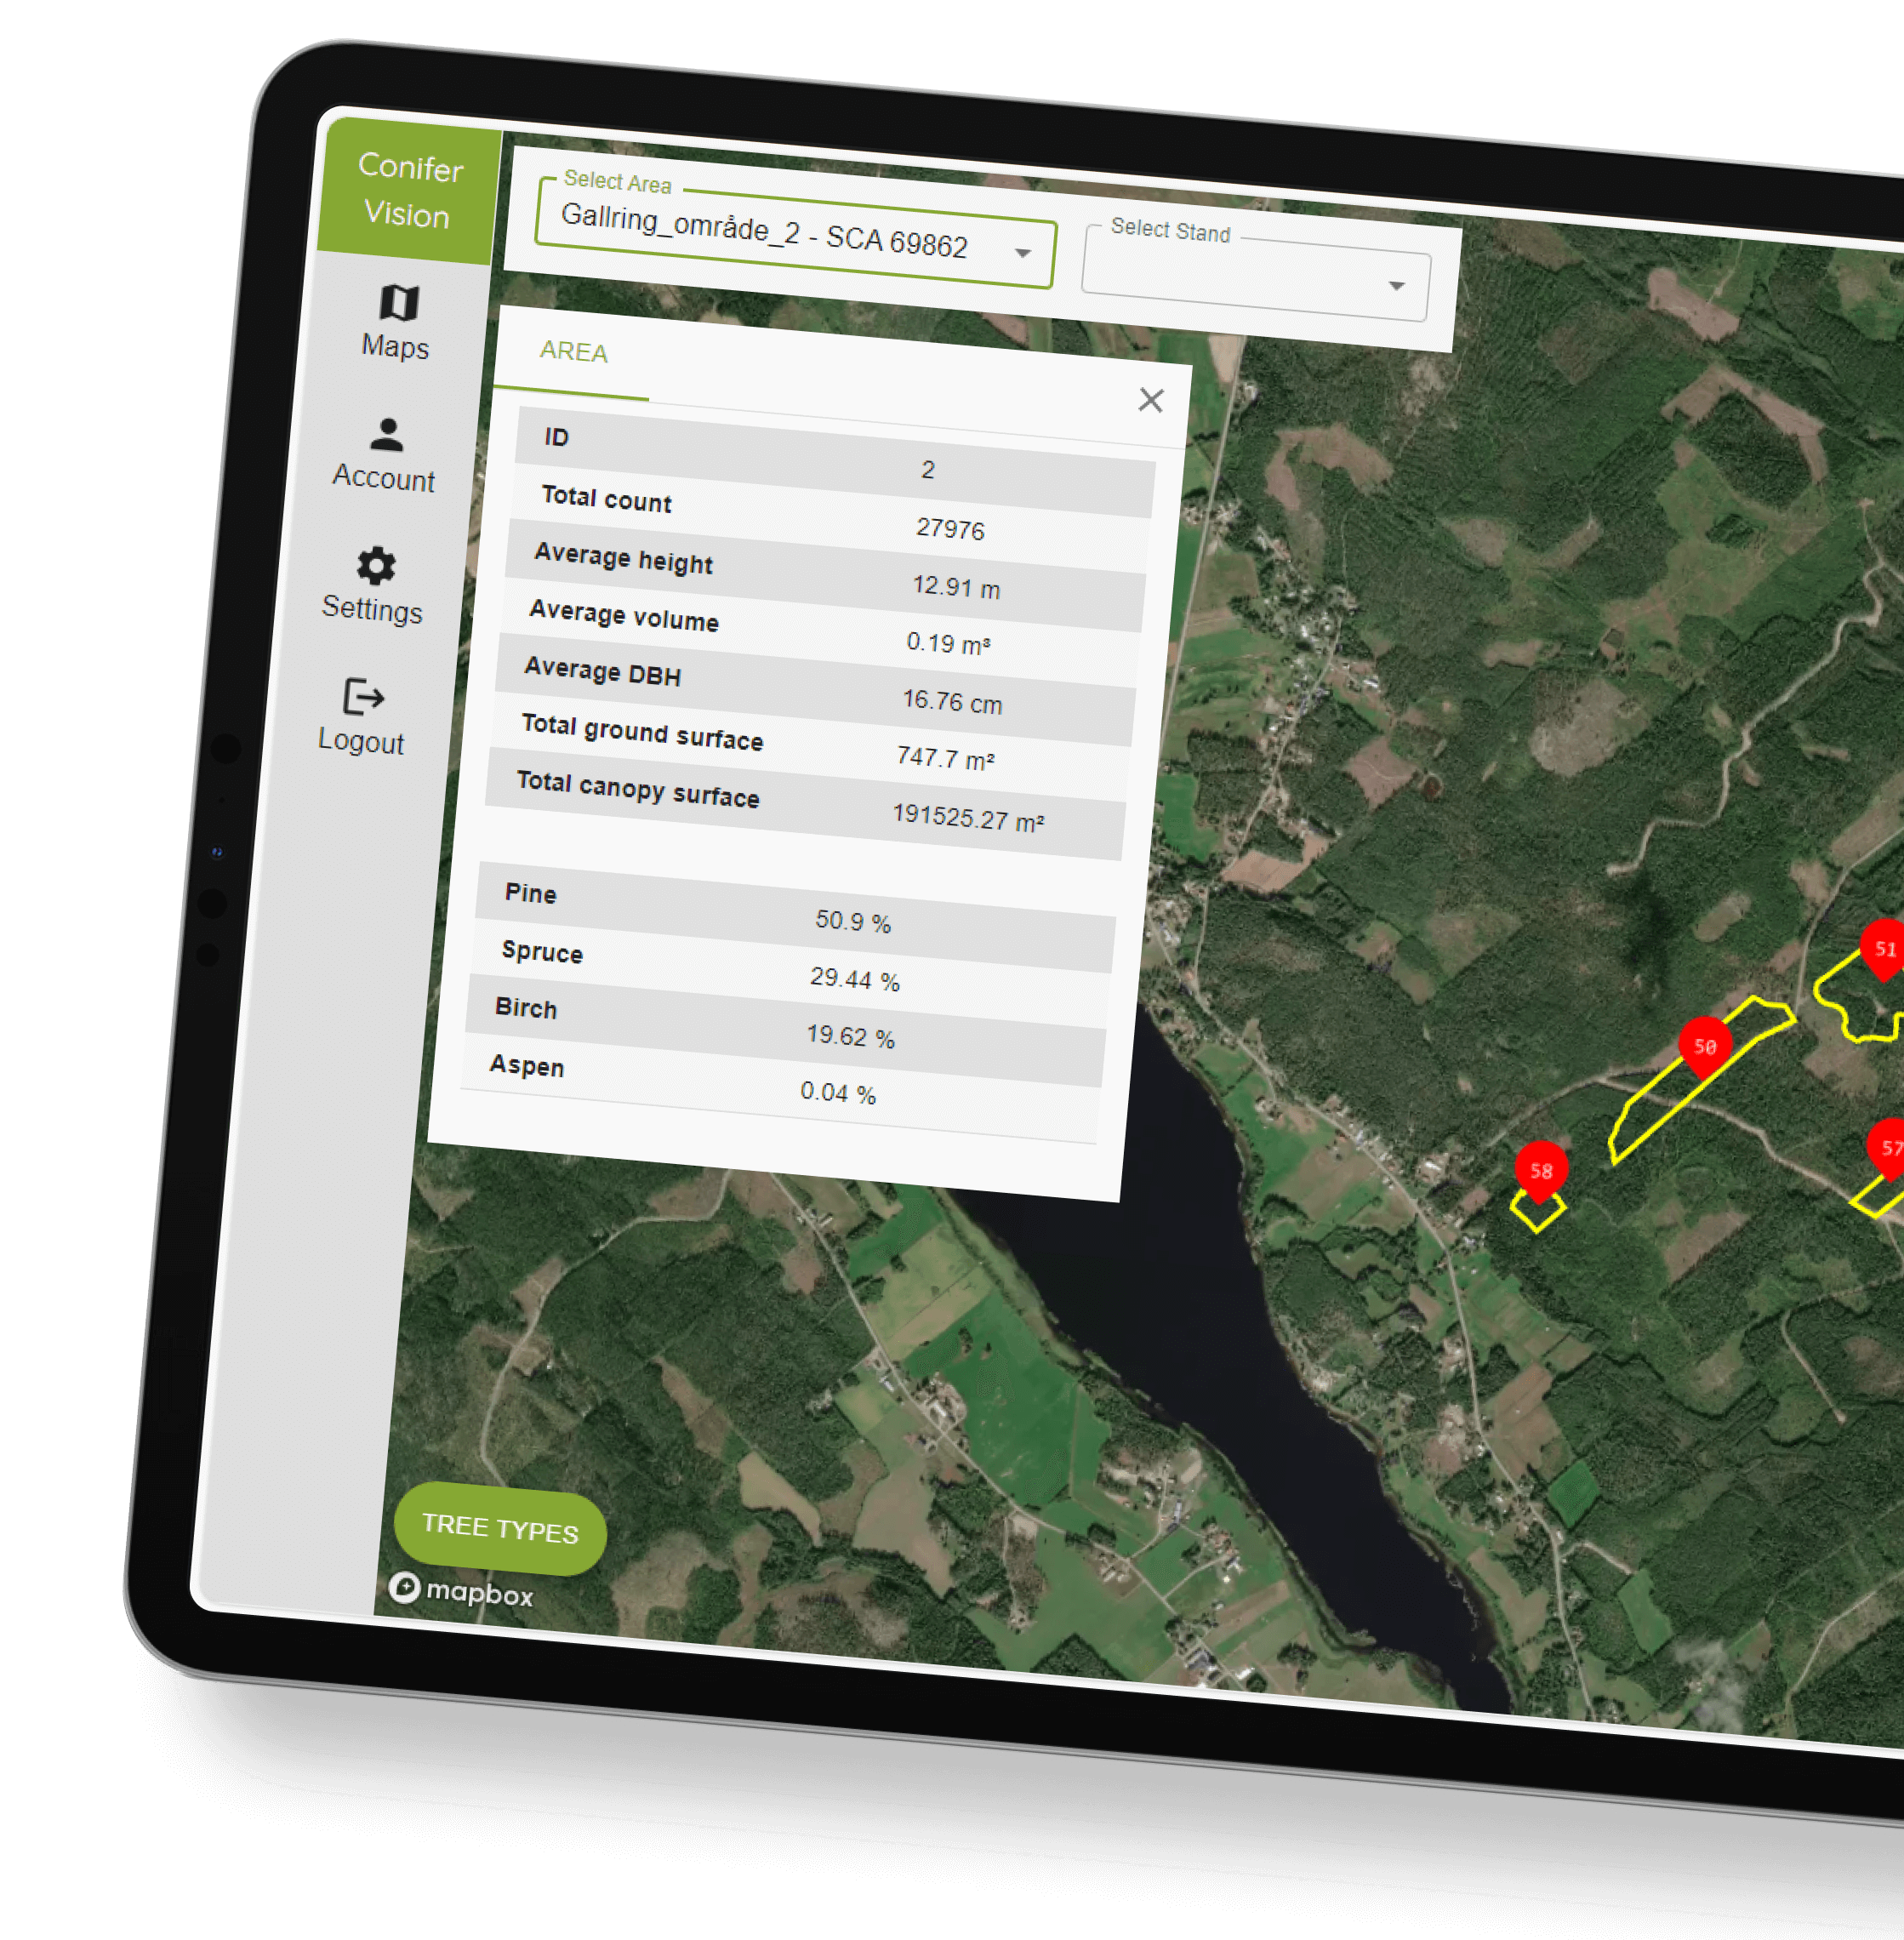
Task: Click the Average DBH value 16.76 cm
Action: (x=951, y=701)
